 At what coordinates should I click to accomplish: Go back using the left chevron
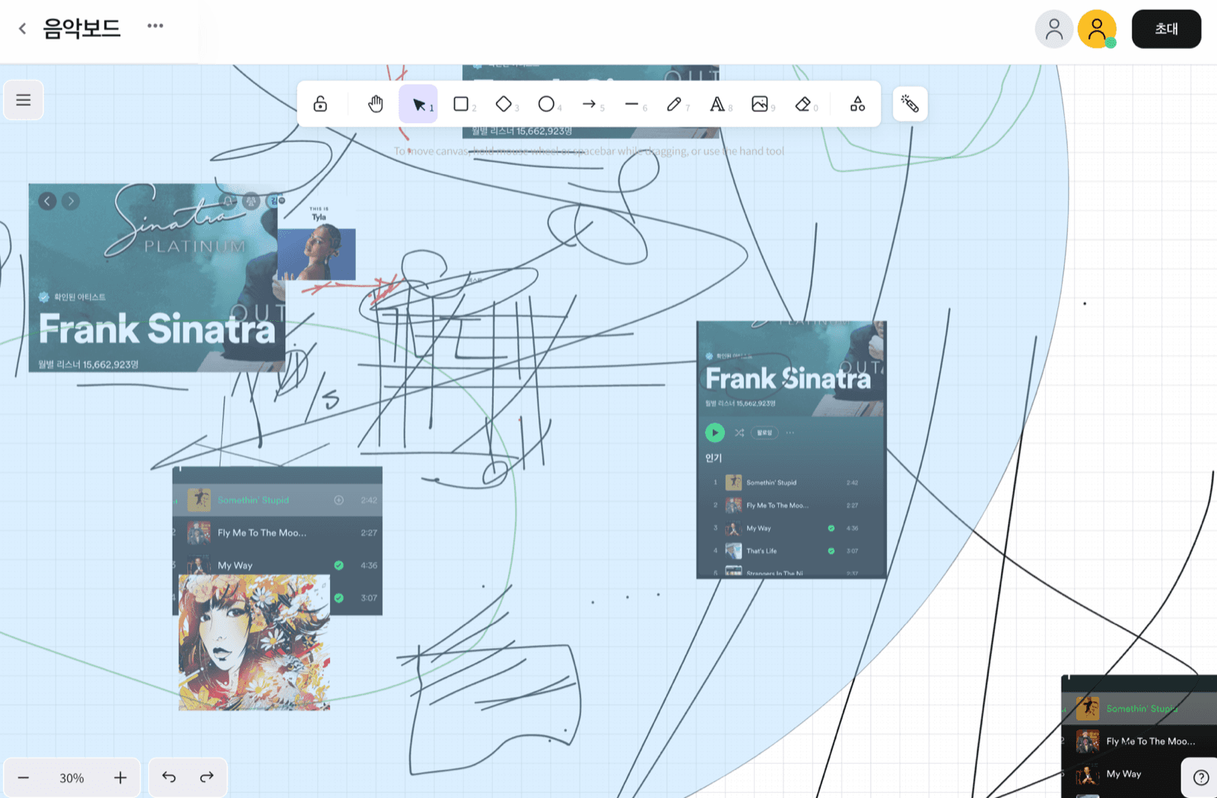(22, 29)
